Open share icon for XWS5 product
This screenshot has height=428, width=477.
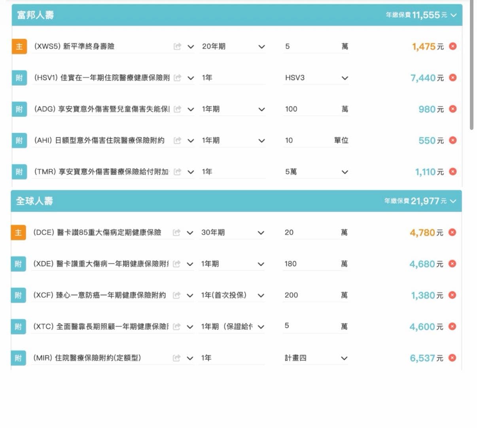tap(177, 47)
